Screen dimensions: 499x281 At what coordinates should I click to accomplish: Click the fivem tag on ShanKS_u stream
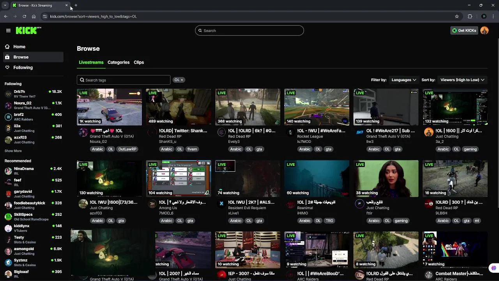(x=192, y=149)
